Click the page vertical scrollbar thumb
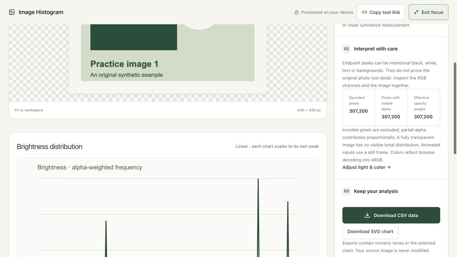 pyautogui.click(x=455, y=109)
